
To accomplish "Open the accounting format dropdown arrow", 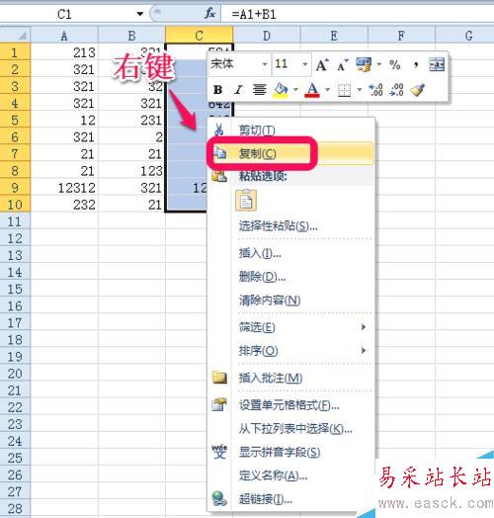I will click(378, 64).
